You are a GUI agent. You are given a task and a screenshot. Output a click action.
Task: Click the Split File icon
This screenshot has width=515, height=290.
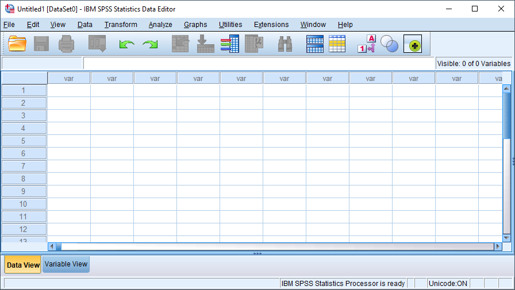coord(315,44)
